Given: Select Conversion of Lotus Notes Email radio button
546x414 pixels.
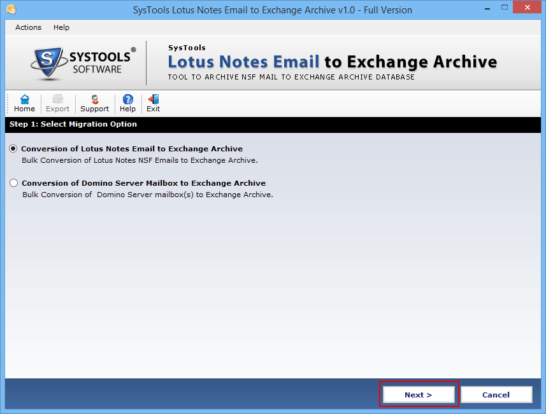Looking at the screenshot, I should click(13, 149).
